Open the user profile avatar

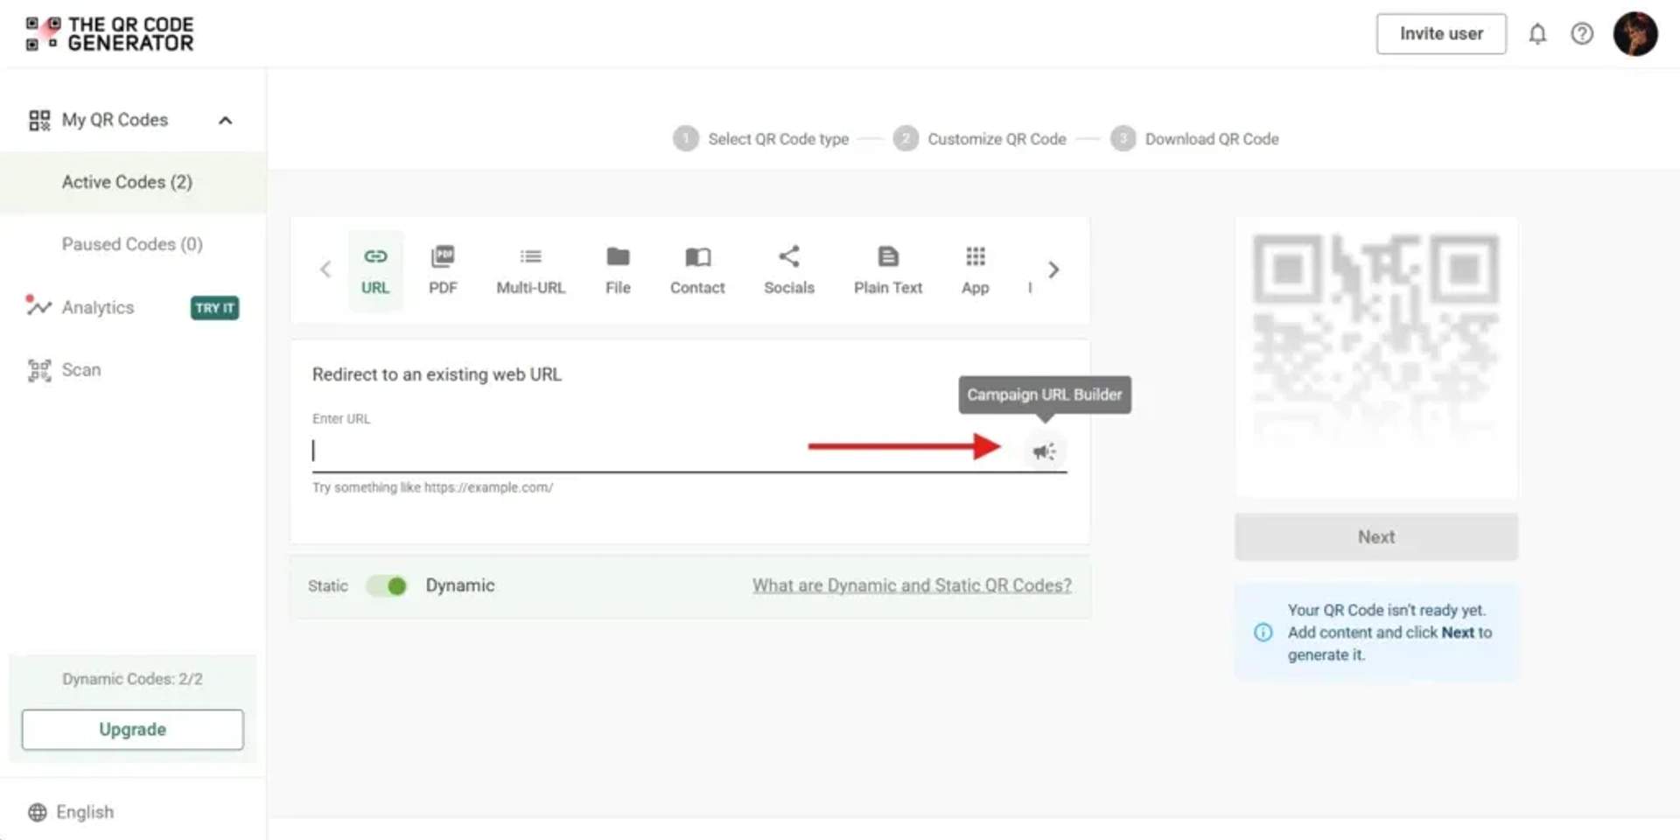coord(1635,34)
